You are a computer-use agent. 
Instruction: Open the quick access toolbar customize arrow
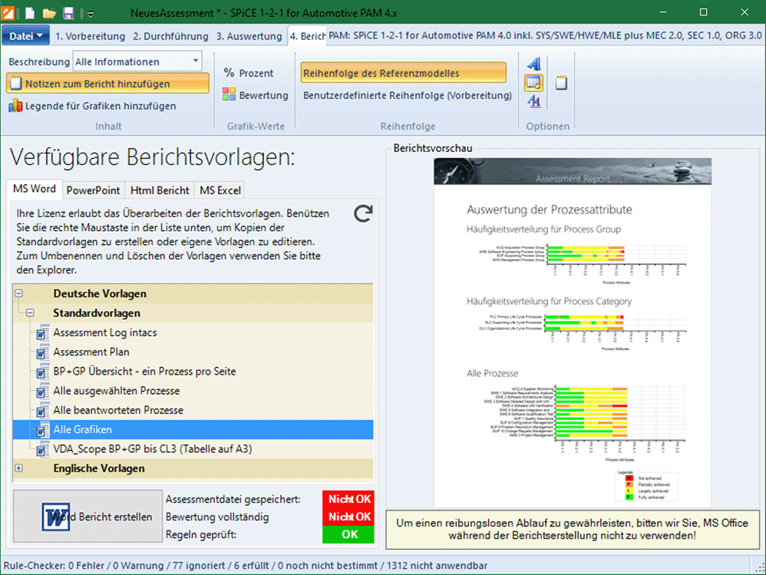(x=91, y=14)
